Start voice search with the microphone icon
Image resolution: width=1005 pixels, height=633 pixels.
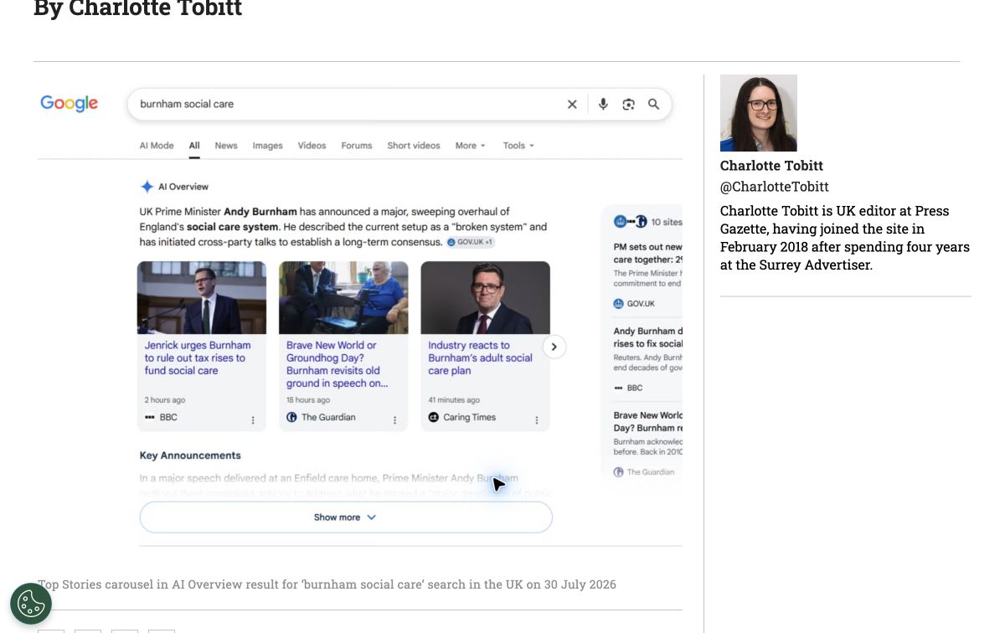(603, 105)
